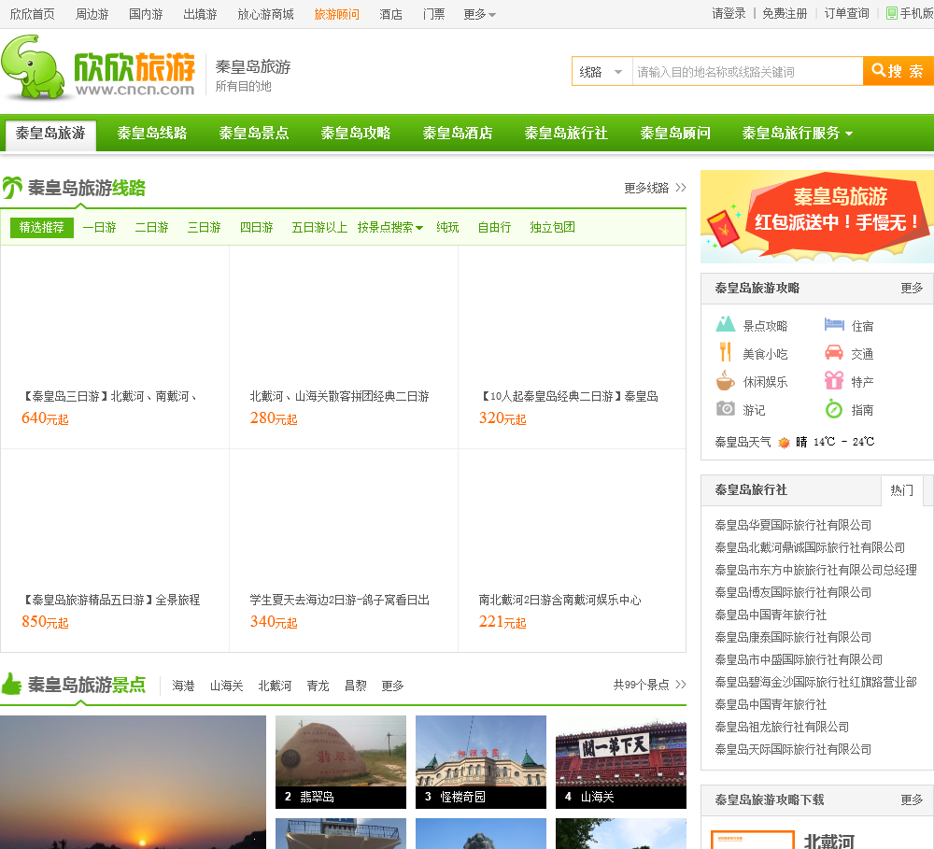Open the 请登录 login link
Screen dimensions: 934x849
pyautogui.click(x=729, y=14)
